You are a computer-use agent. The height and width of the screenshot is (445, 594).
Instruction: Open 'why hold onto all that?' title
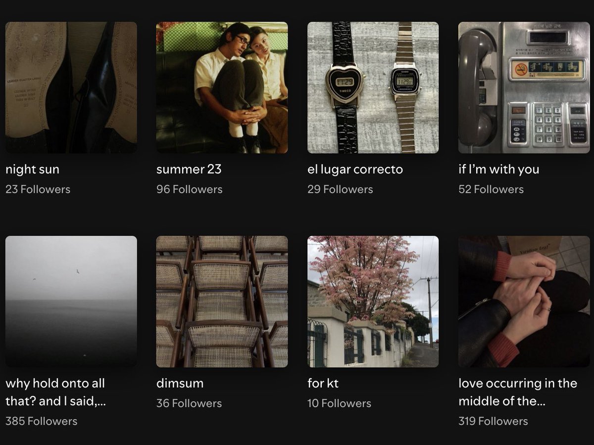click(x=55, y=392)
